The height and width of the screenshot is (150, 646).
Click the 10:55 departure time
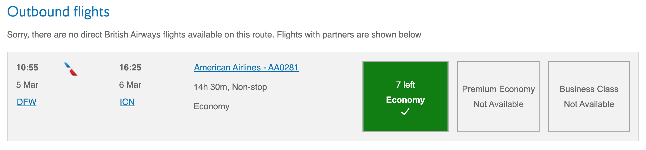[27, 67]
